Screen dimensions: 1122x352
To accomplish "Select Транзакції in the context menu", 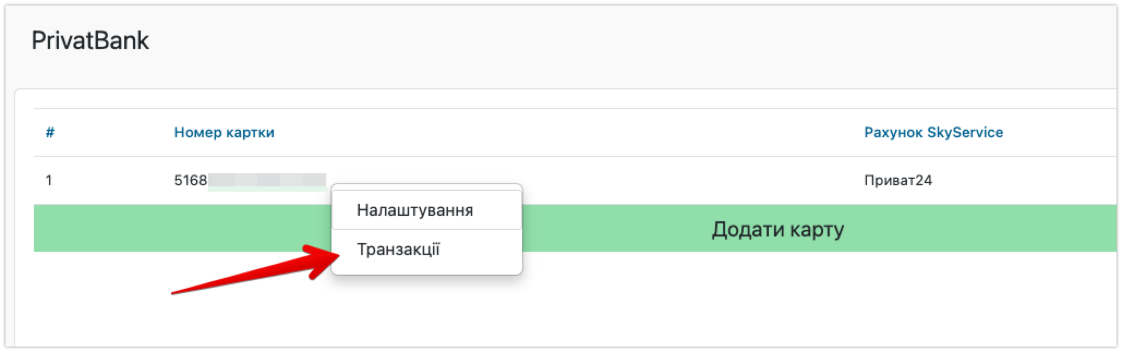I will [x=398, y=250].
